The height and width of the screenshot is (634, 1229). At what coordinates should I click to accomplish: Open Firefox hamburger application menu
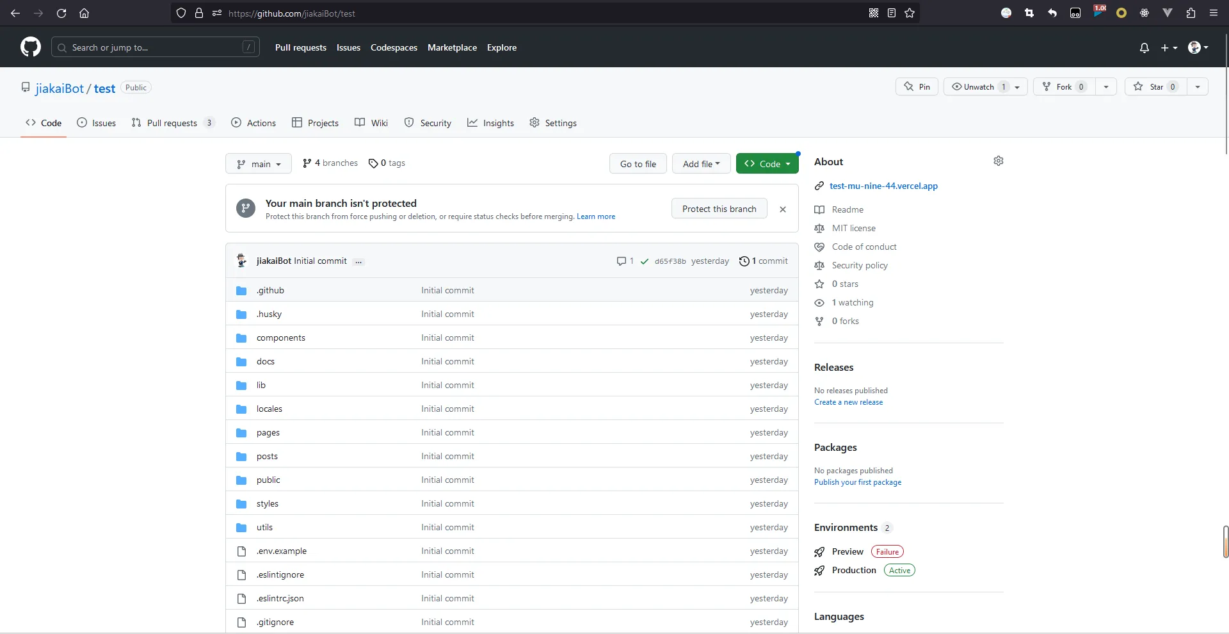point(1213,13)
